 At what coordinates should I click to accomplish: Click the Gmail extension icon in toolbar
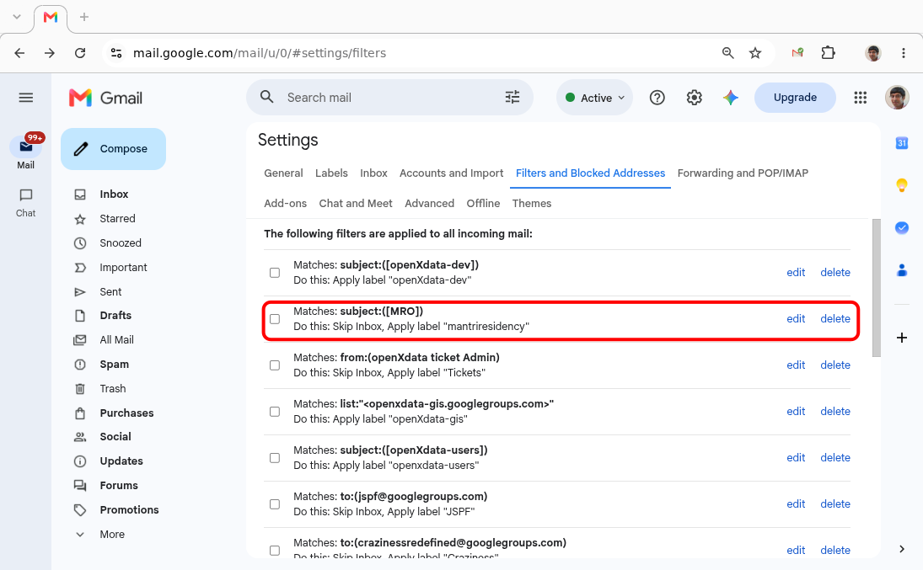tap(797, 53)
